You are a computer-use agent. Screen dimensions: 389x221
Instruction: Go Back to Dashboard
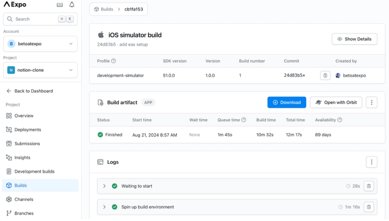tap(30, 91)
